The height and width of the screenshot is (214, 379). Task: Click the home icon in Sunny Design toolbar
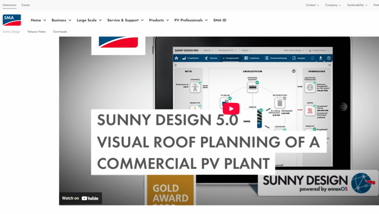tap(177, 58)
